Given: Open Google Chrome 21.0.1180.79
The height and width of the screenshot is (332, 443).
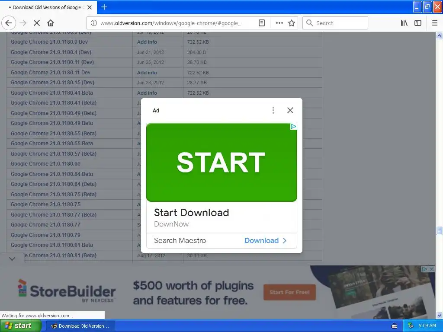Looking at the screenshot, I should click(x=45, y=235).
